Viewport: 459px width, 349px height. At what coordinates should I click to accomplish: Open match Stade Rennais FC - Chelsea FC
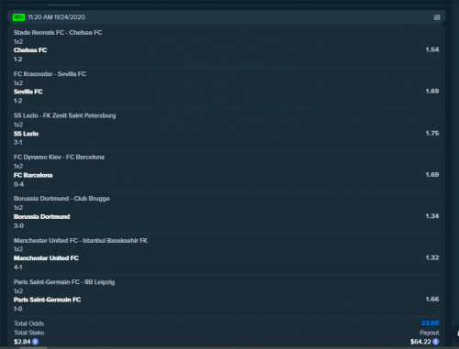click(58, 33)
